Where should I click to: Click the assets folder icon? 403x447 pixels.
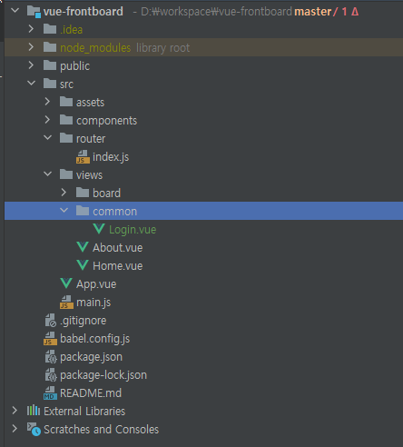(66, 102)
